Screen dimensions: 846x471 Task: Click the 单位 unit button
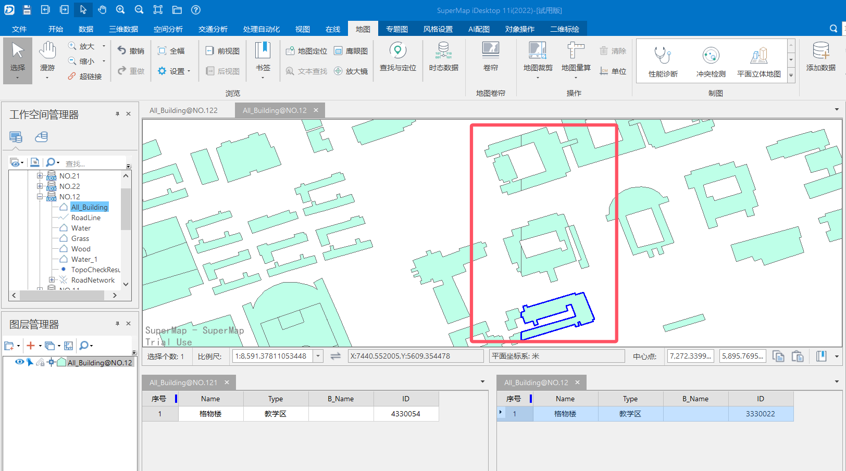[x=613, y=71]
